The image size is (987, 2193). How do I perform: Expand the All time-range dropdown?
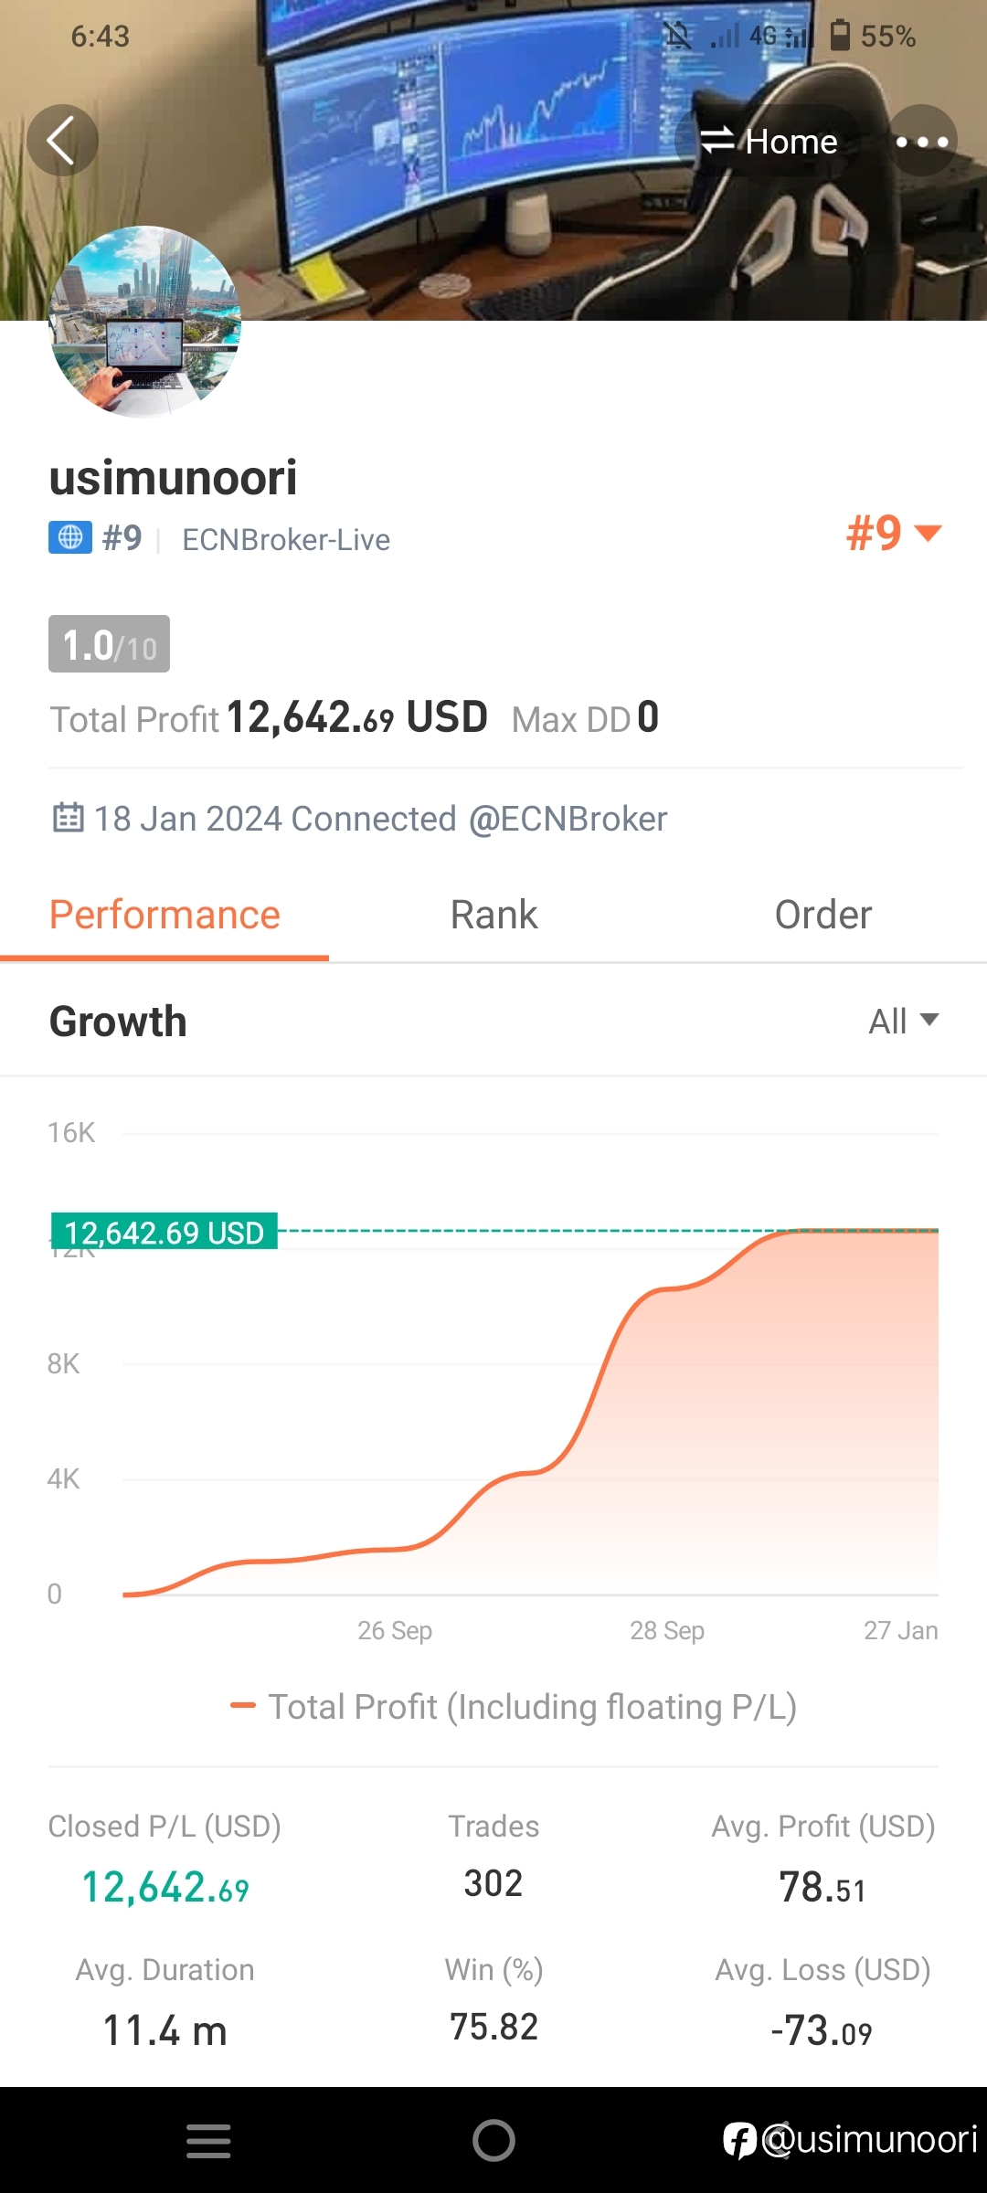click(x=904, y=1021)
